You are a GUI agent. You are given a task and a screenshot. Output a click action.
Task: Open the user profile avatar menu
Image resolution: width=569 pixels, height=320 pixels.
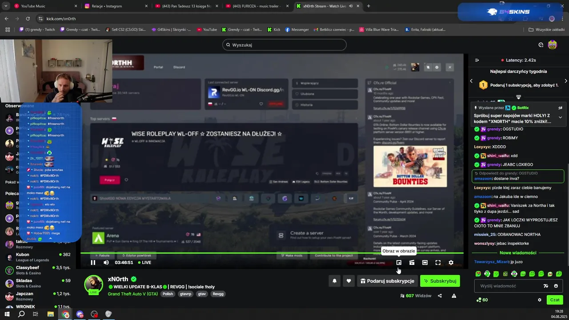[x=553, y=45]
